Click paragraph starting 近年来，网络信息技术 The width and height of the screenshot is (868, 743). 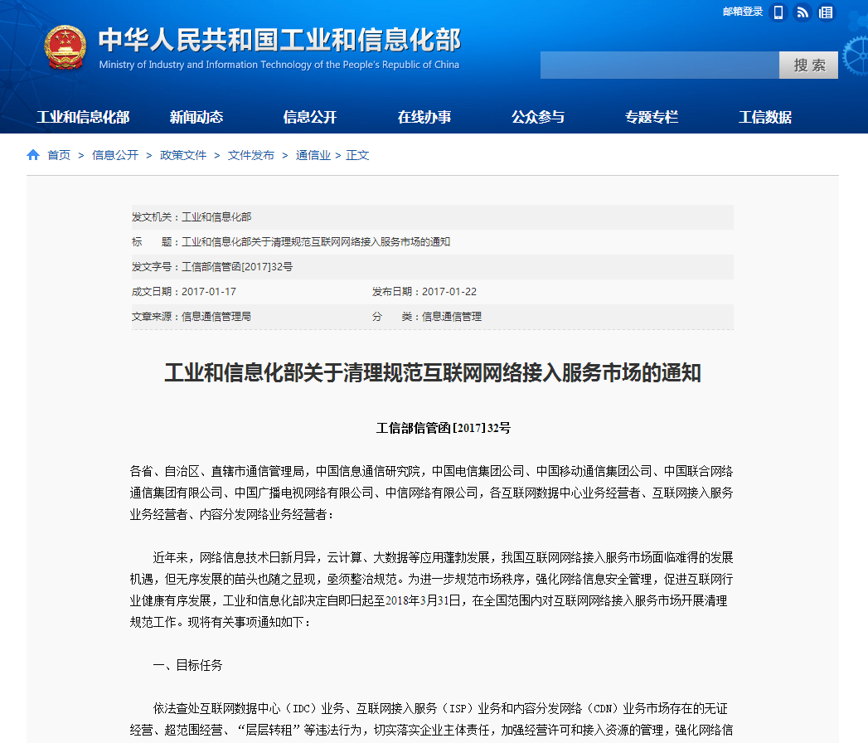pos(431,590)
